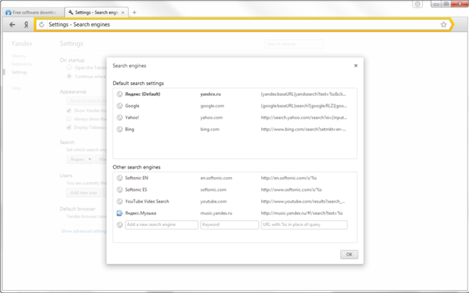Screen dimensions: 469x293
Task: Focus the address bar showing Settings - Search engines
Action: point(242,25)
